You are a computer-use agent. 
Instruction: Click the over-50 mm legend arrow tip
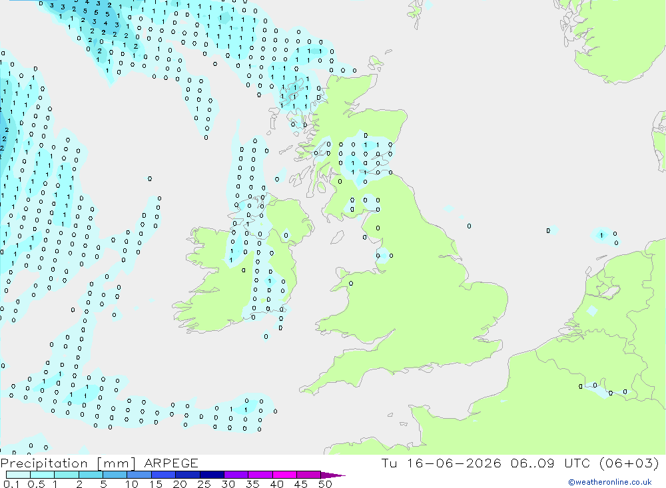point(334,475)
